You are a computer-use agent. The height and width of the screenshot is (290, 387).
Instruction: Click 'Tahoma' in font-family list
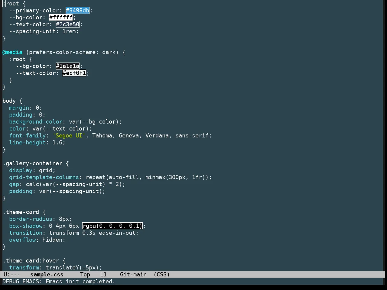click(102, 136)
